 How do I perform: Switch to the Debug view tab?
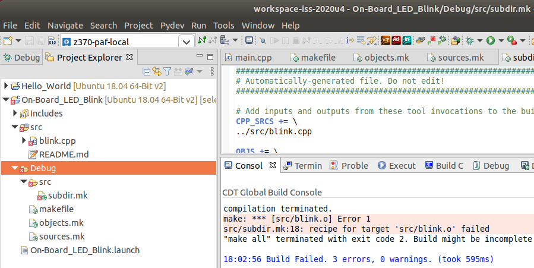[21, 58]
